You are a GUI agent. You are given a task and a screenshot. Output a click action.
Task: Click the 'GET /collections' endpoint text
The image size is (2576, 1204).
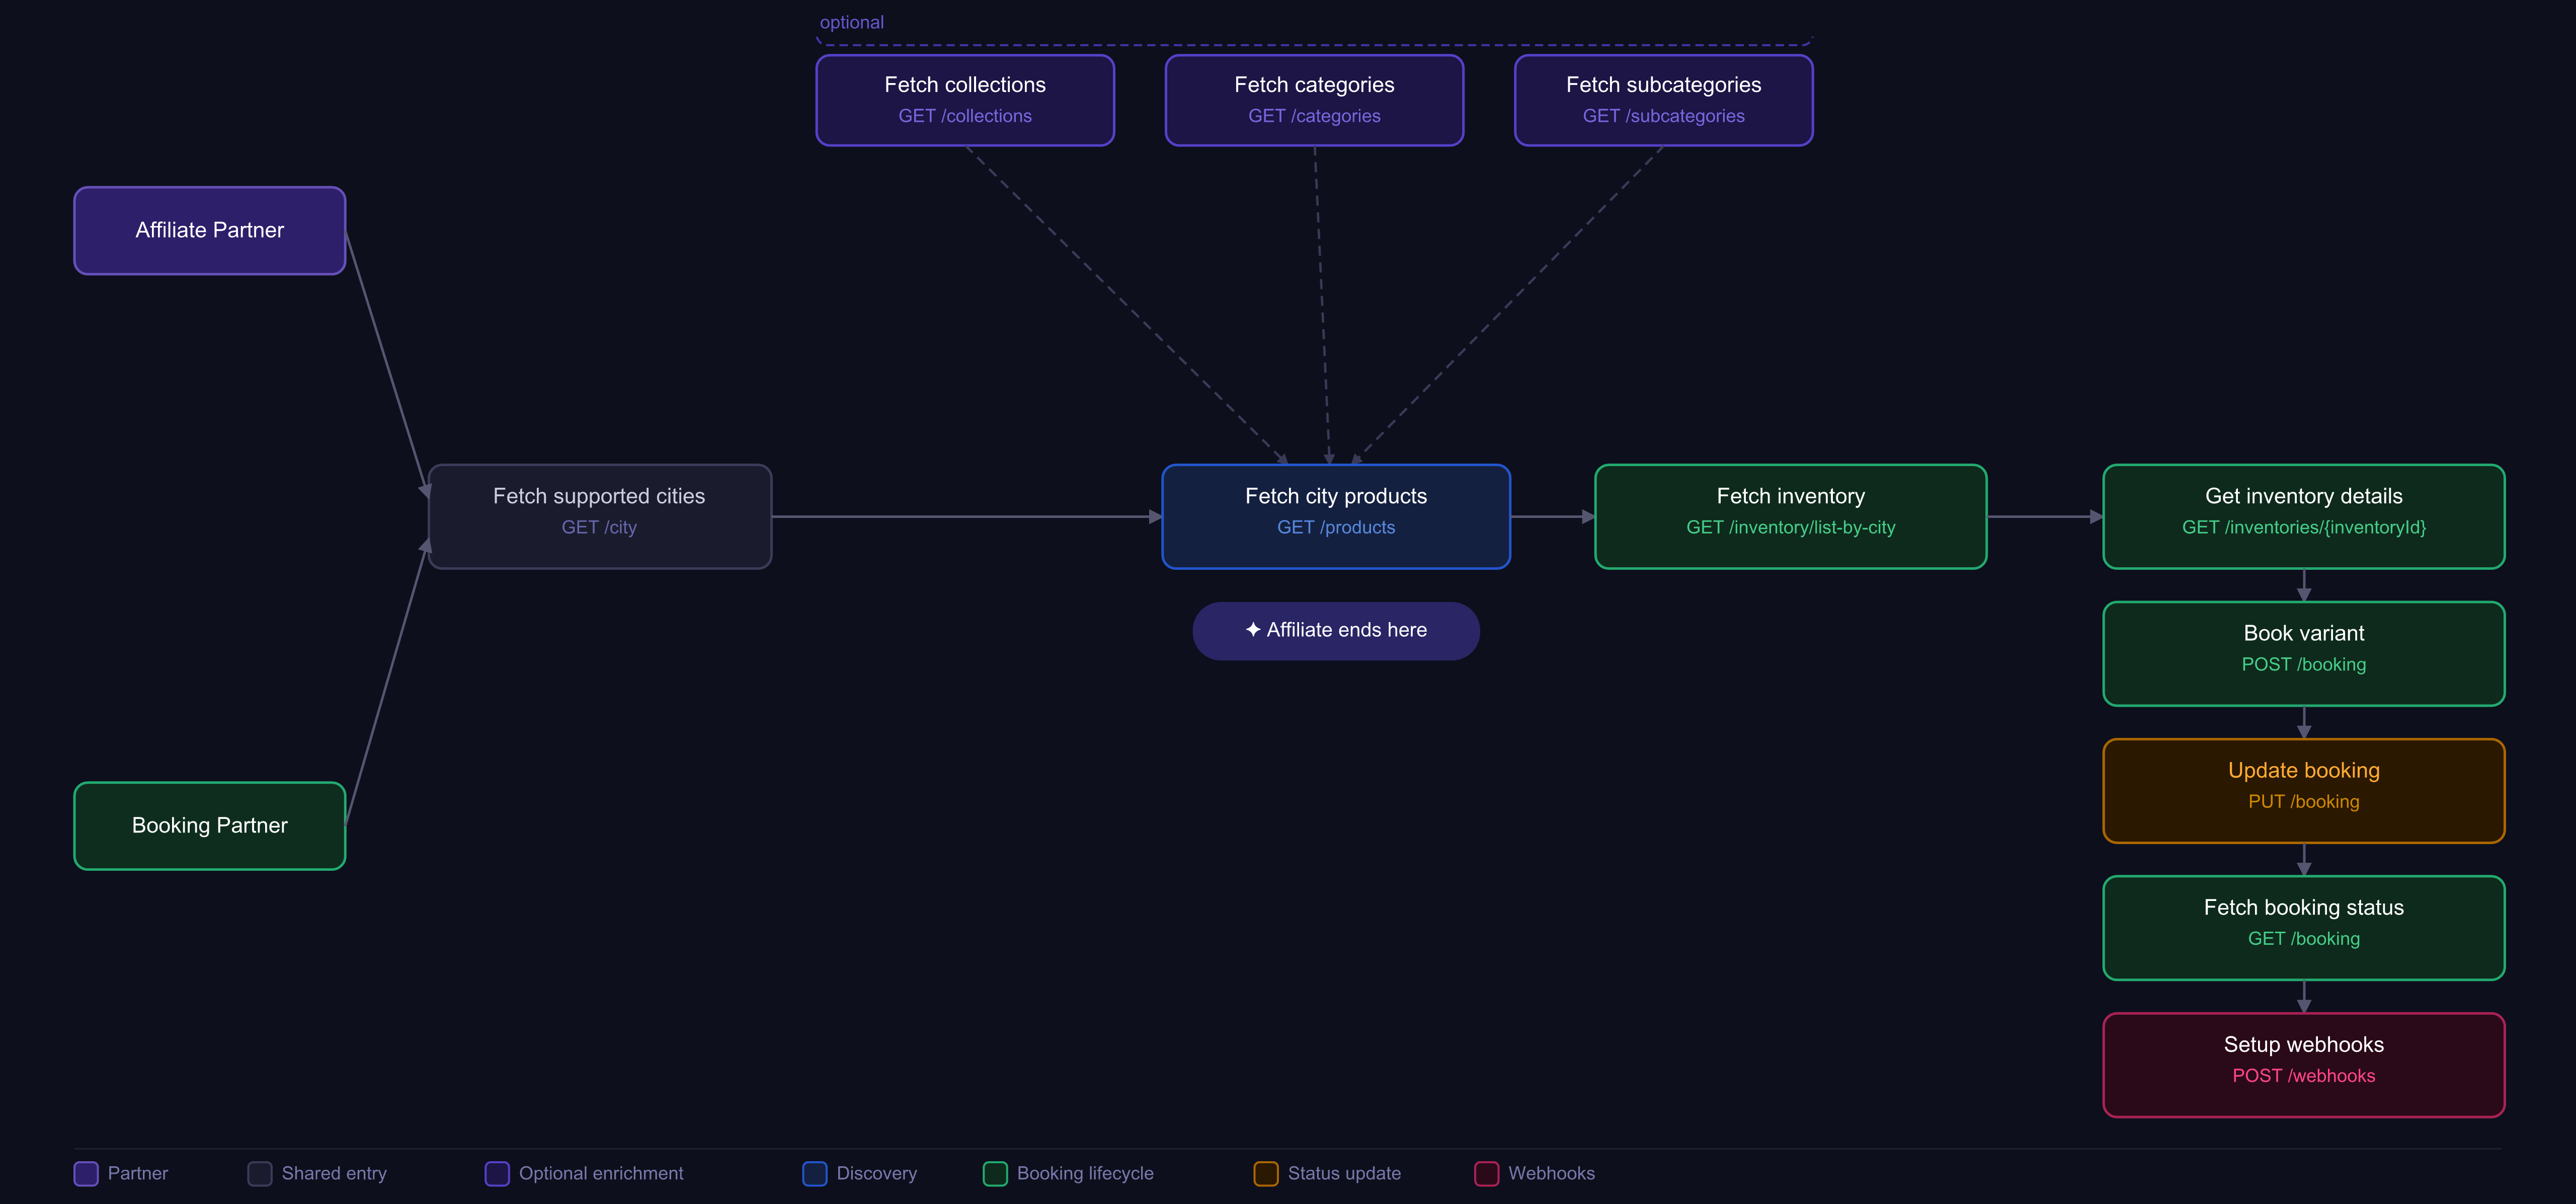[965, 116]
